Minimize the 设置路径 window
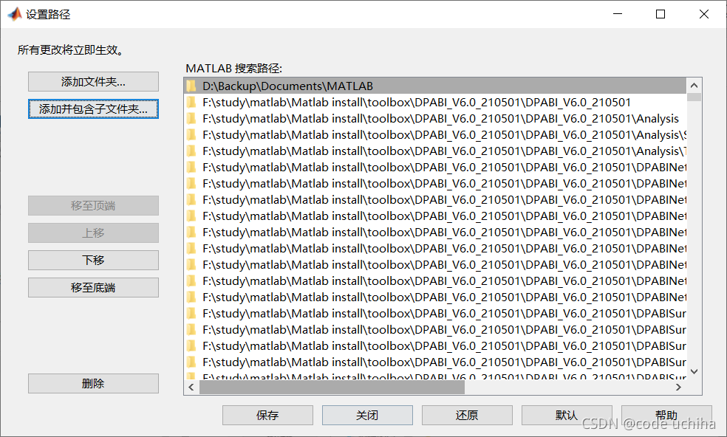This screenshot has width=727, height=437. (618, 14)
